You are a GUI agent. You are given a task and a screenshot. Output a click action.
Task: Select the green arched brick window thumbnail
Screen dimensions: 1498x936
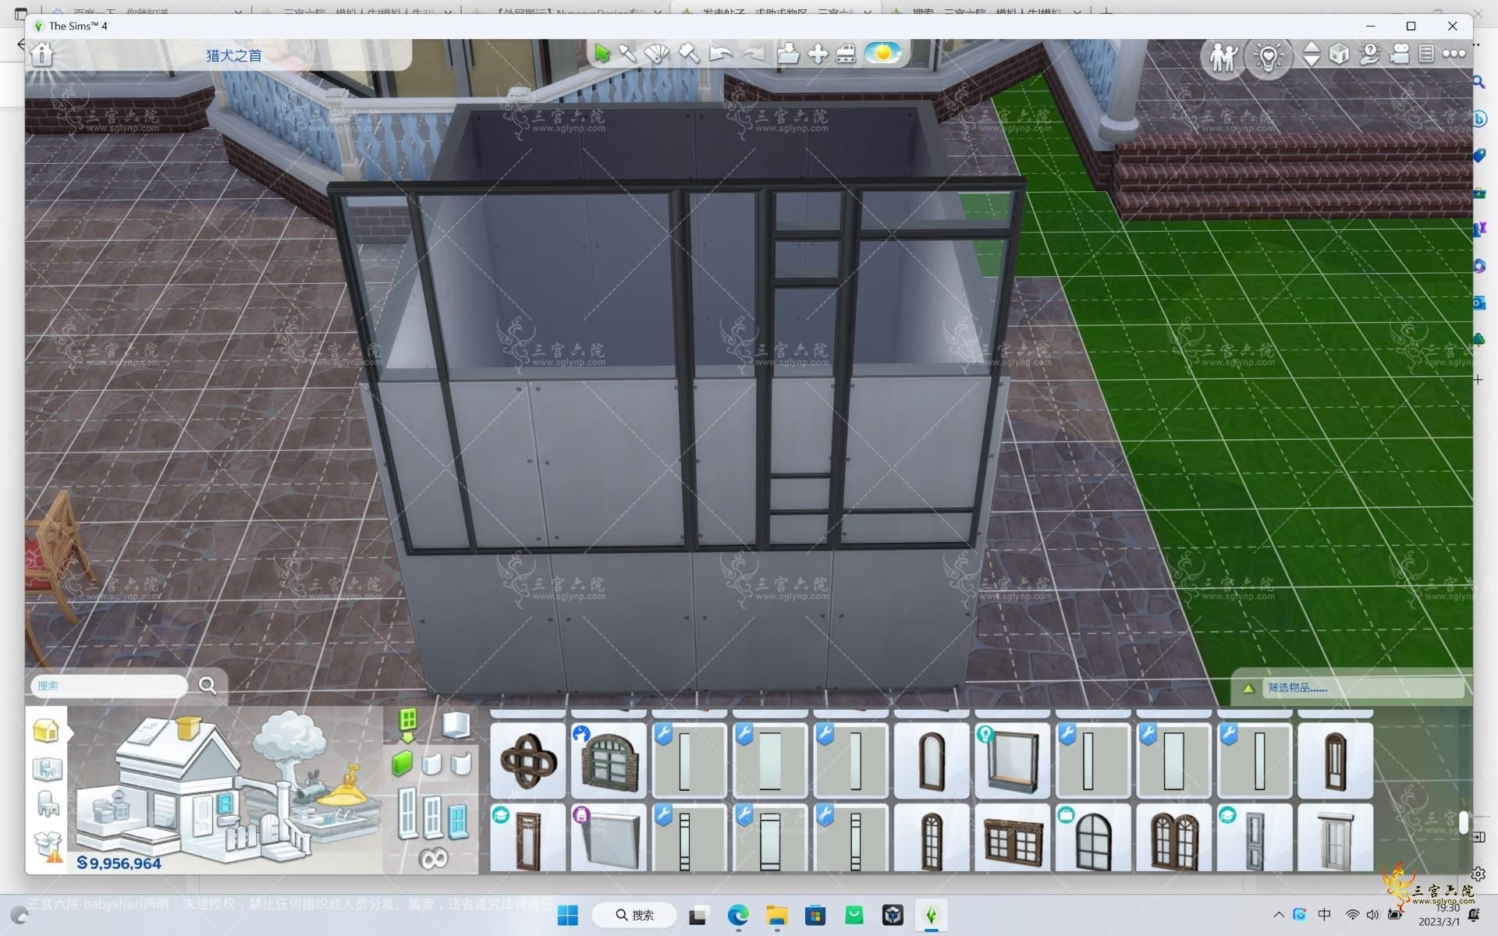[609, 761]
